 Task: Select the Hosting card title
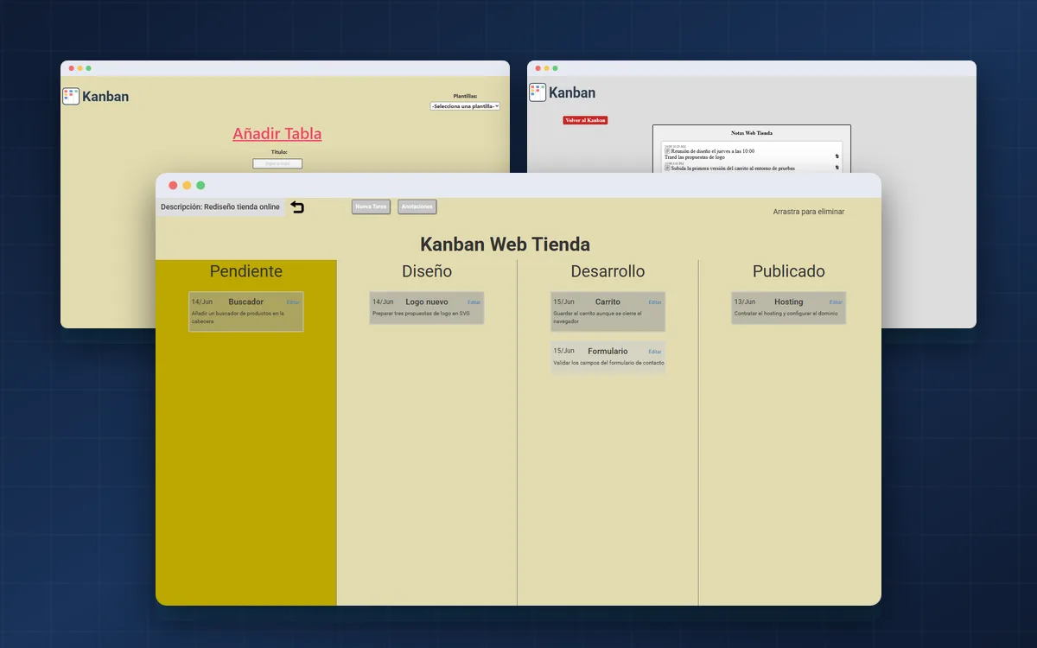(x=789, y=302)
